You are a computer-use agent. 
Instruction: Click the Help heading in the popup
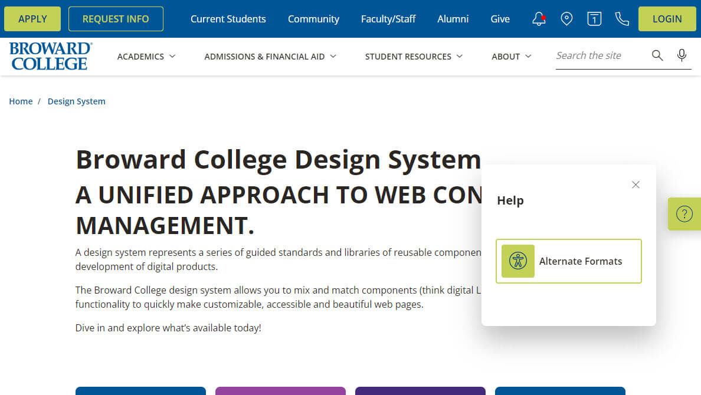pyautogui.click(x=510, y=200)
